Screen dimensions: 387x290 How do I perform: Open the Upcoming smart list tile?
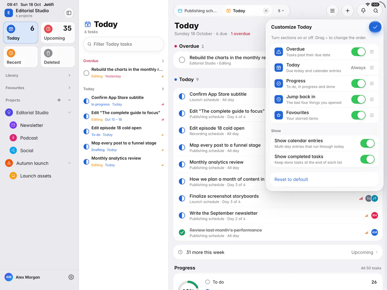click(58, 33)
